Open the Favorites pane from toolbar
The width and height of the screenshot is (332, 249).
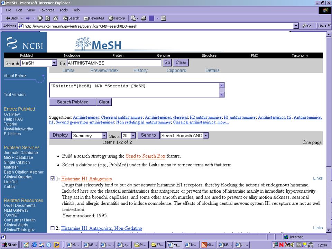[x=94, y=18]
